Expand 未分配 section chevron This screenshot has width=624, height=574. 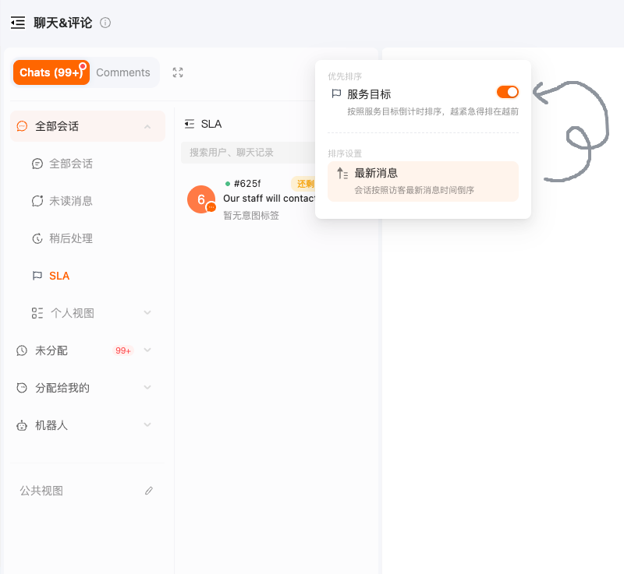(x=147, y=350)
